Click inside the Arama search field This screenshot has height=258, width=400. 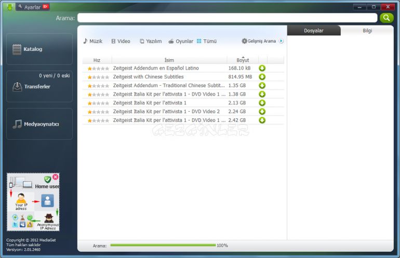coord(228,18)
